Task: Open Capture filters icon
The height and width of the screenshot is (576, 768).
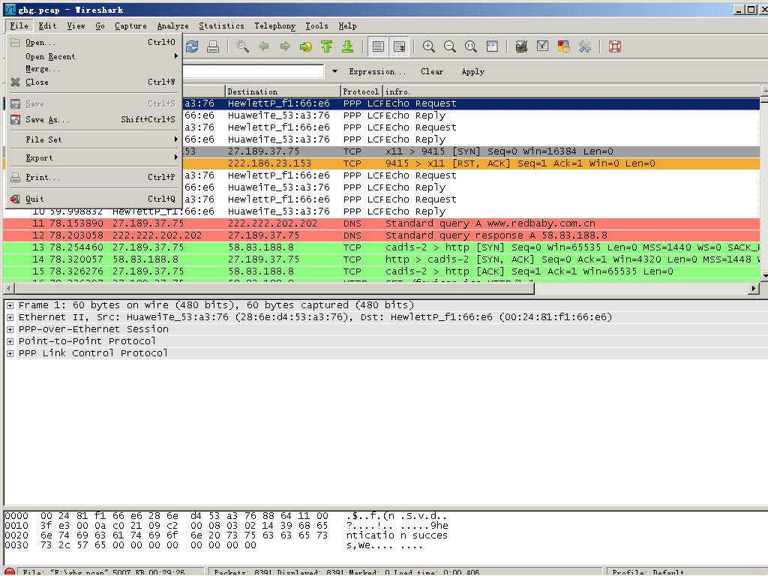Action: [x=522, y=46]
